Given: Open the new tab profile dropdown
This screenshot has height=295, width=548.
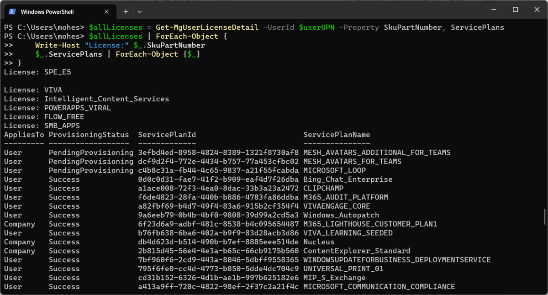Looking at the screenshot, I should [x=140, y=11].
